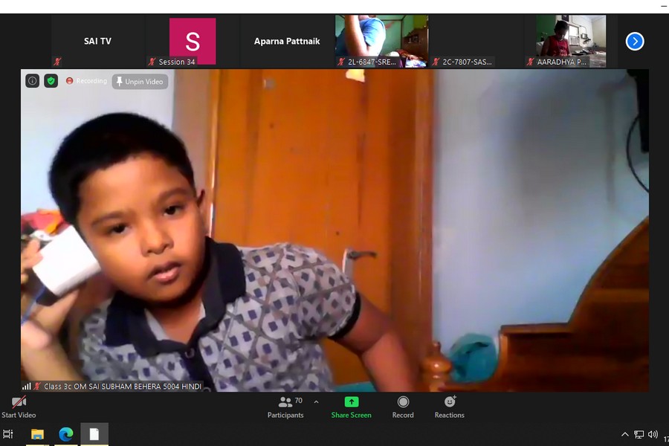Click the green encryption shield icon
Screen dimensions: 669x446
(x=51, y=81)
